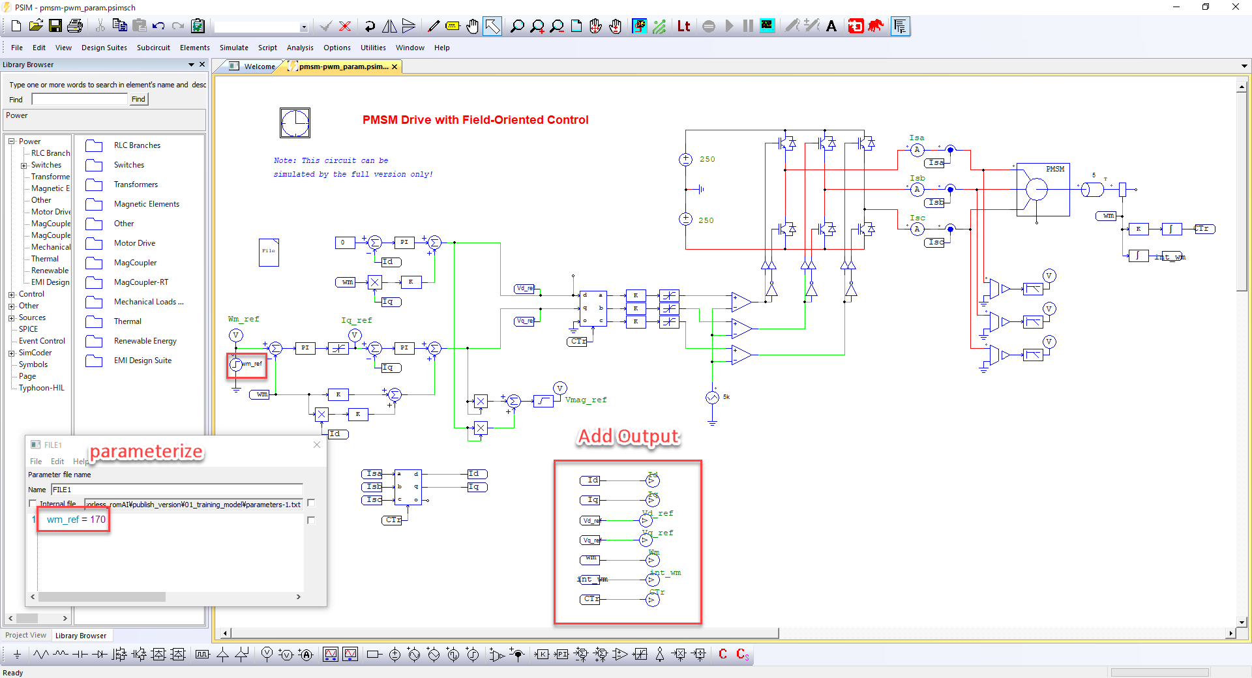Save the schematic with the floppy icon

(55, 26)
